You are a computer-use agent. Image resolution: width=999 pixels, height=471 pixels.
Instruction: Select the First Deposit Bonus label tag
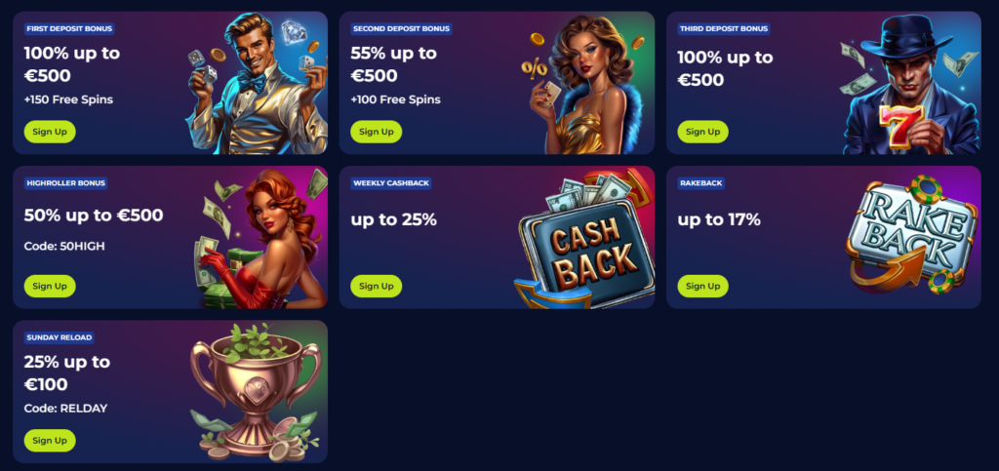pyautogui.click(x=69, y=28)
